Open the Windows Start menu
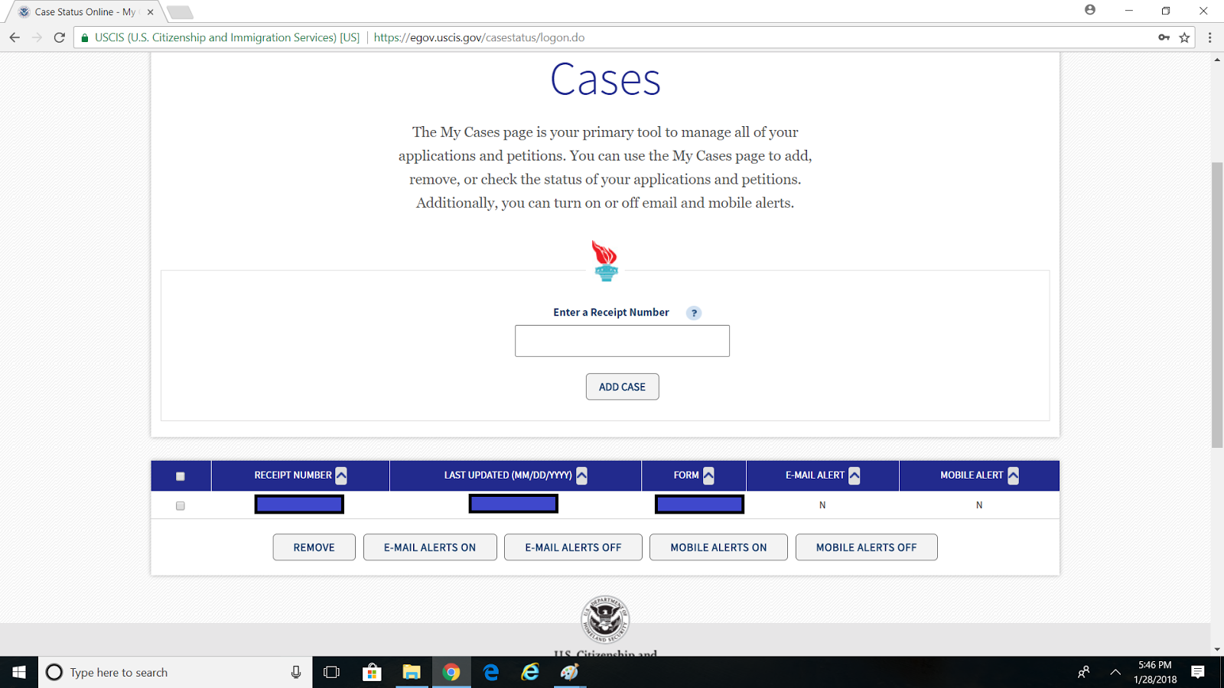Image resolution: width=1224 pixels, height=688 pixels. 19,672
